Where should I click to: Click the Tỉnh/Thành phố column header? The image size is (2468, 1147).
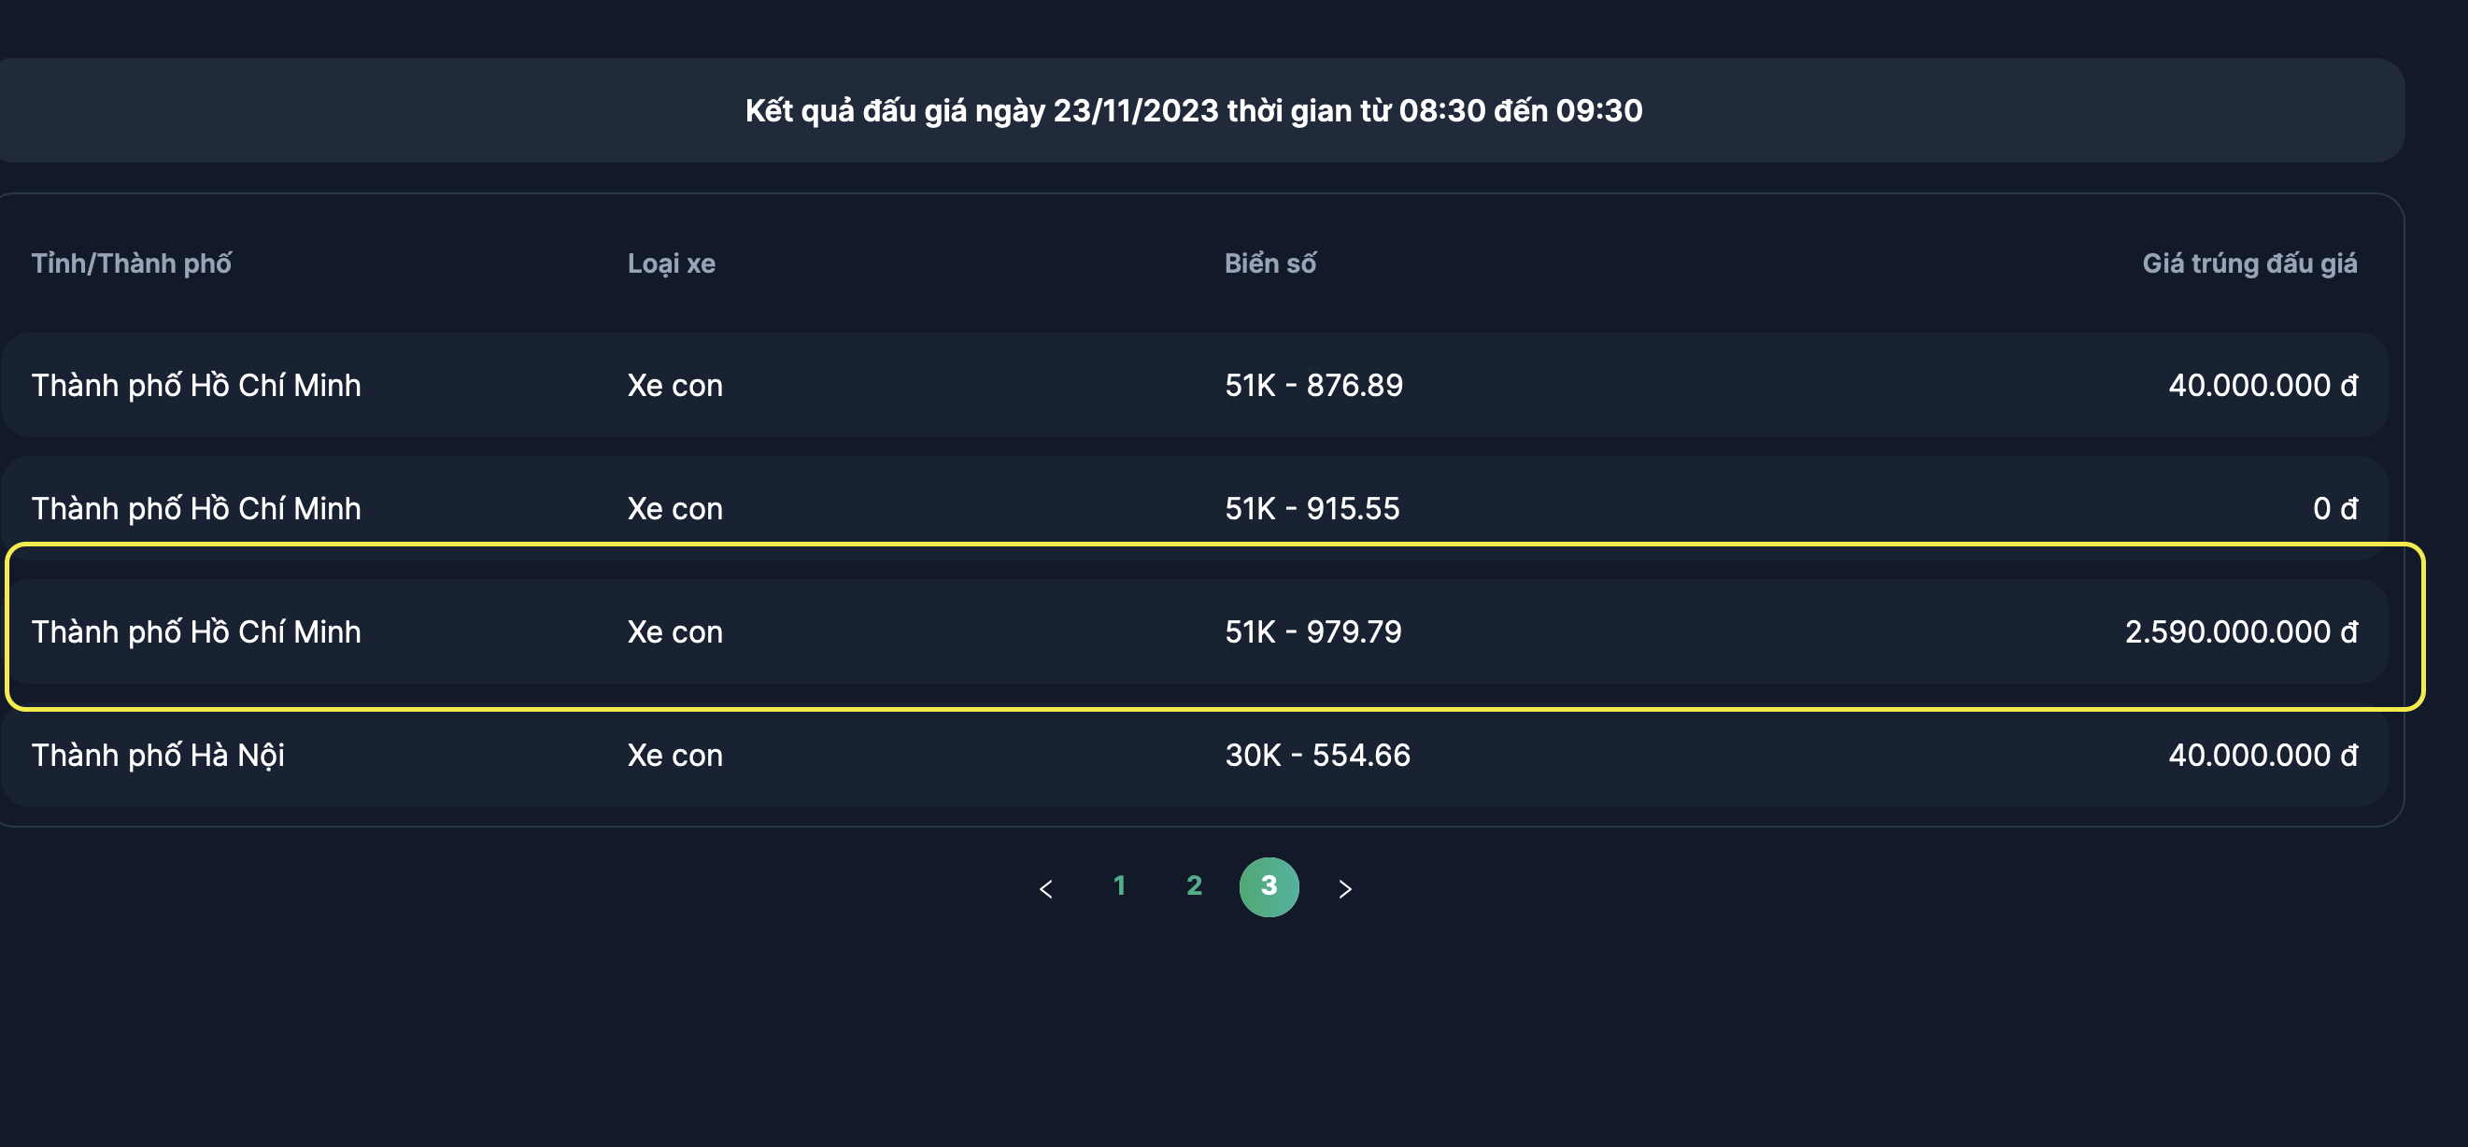tap(132, 263)
